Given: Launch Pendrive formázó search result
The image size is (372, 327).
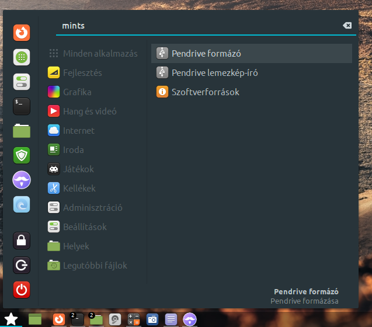Looking at the screenshot, I should 252,53.
